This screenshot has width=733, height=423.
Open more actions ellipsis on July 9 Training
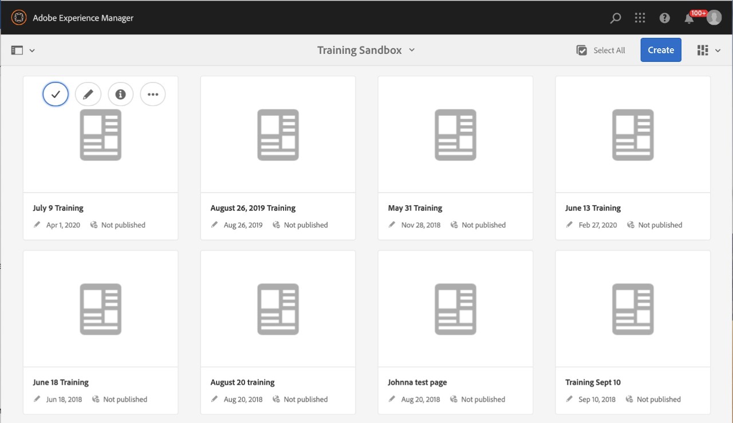click(x=153, y=95)
